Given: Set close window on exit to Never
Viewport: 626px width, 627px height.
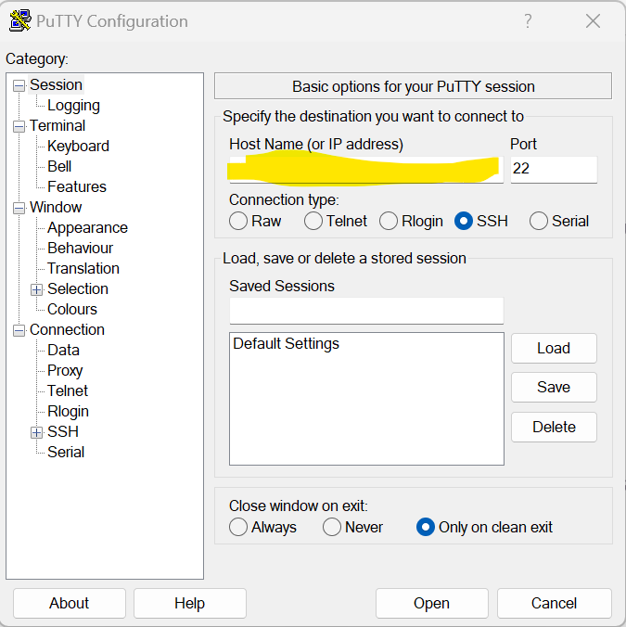Looking at the screenshot, I should tap(332, 527).
